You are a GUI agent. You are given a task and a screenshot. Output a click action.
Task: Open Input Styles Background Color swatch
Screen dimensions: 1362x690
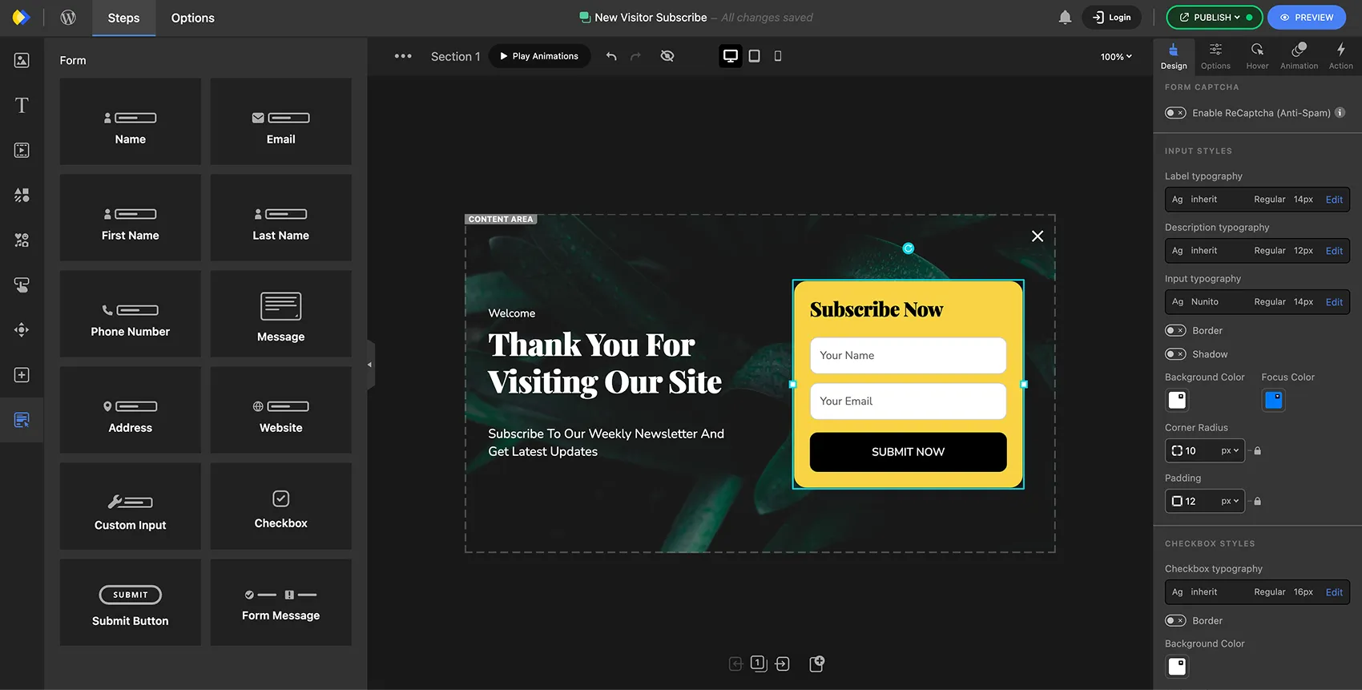[1177, 400]
